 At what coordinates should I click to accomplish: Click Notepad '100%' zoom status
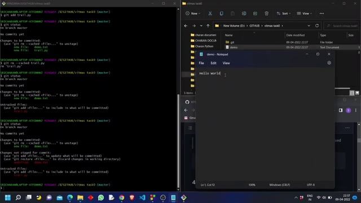(252, 185)
